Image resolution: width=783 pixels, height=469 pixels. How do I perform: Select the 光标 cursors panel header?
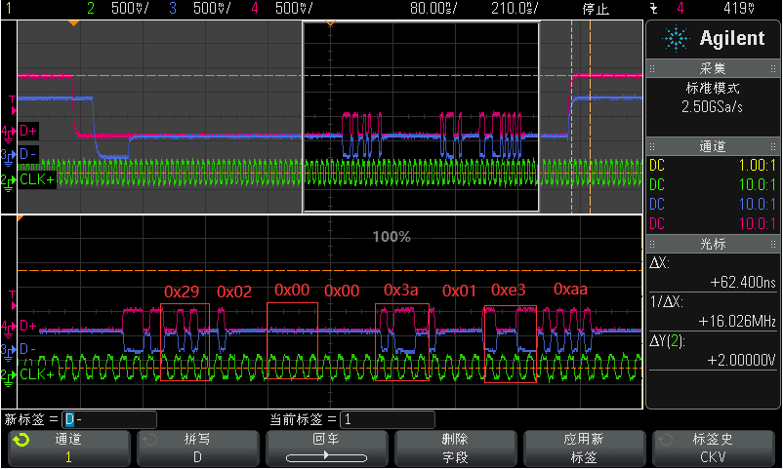[713, 242]
